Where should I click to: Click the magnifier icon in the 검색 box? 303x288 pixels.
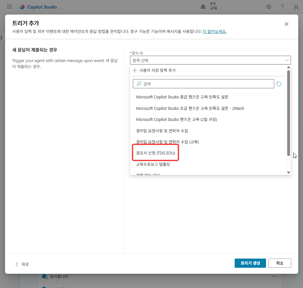click(139, 84)
